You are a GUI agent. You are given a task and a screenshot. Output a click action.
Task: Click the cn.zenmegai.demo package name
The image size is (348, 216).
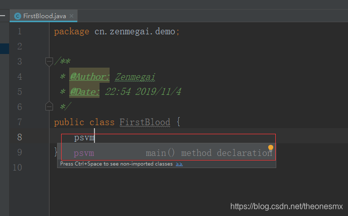[135, 31]
